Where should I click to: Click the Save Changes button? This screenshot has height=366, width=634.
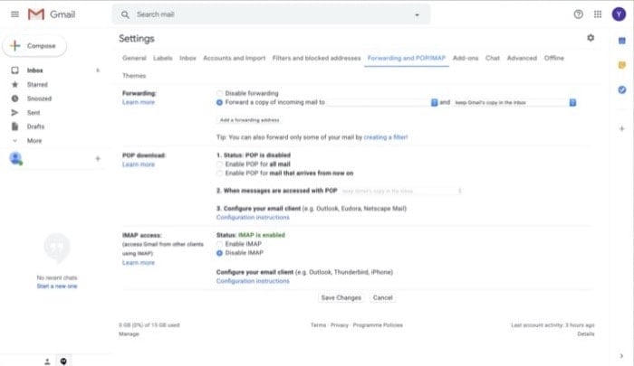tap(341, 298)
